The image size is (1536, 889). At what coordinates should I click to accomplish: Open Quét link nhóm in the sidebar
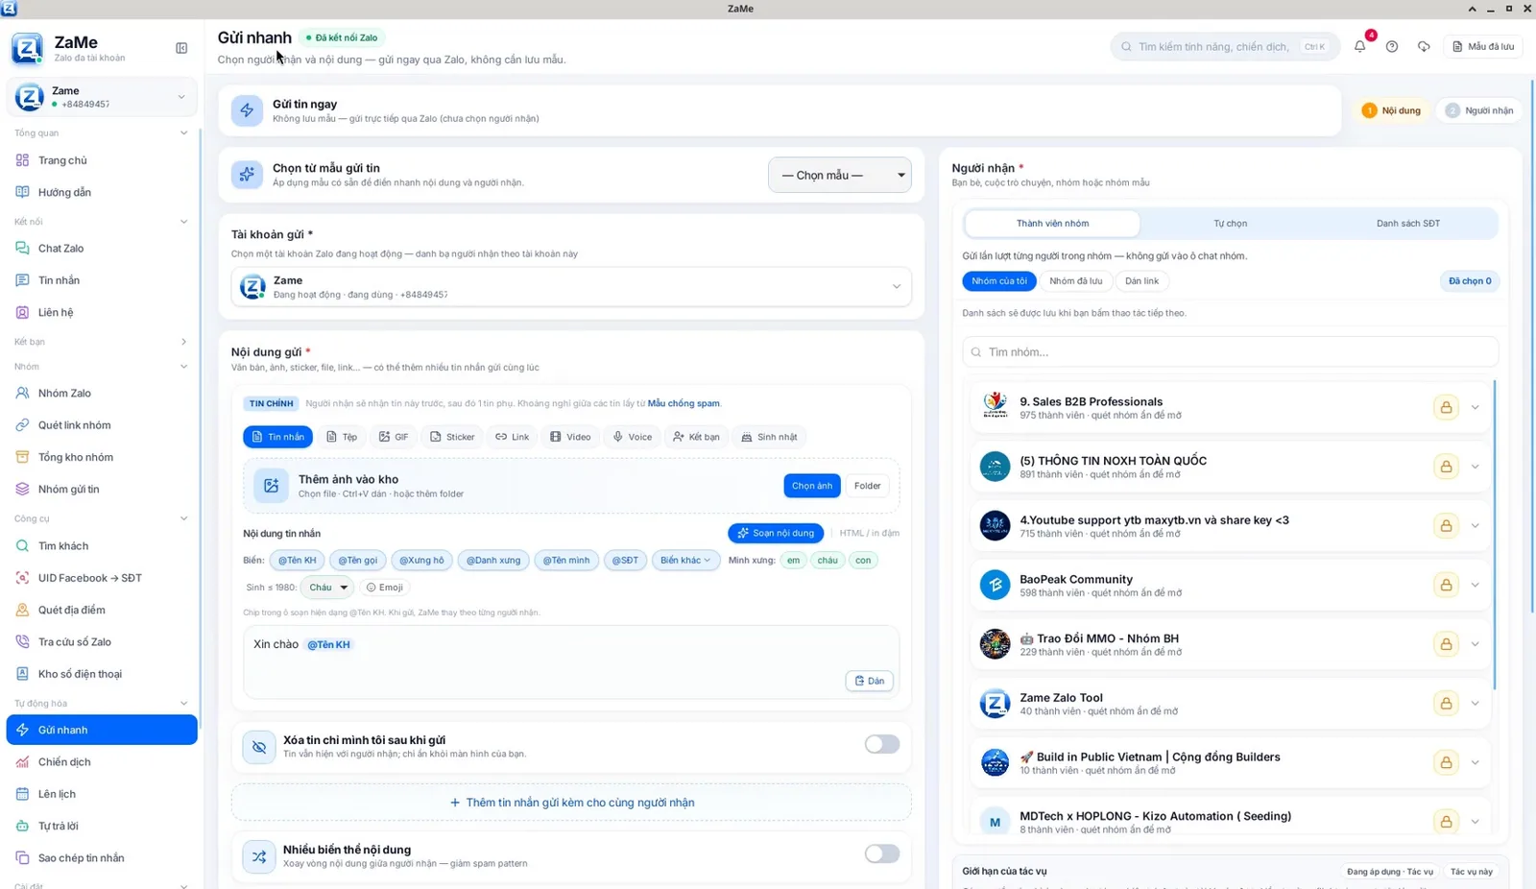click(102, 425)
